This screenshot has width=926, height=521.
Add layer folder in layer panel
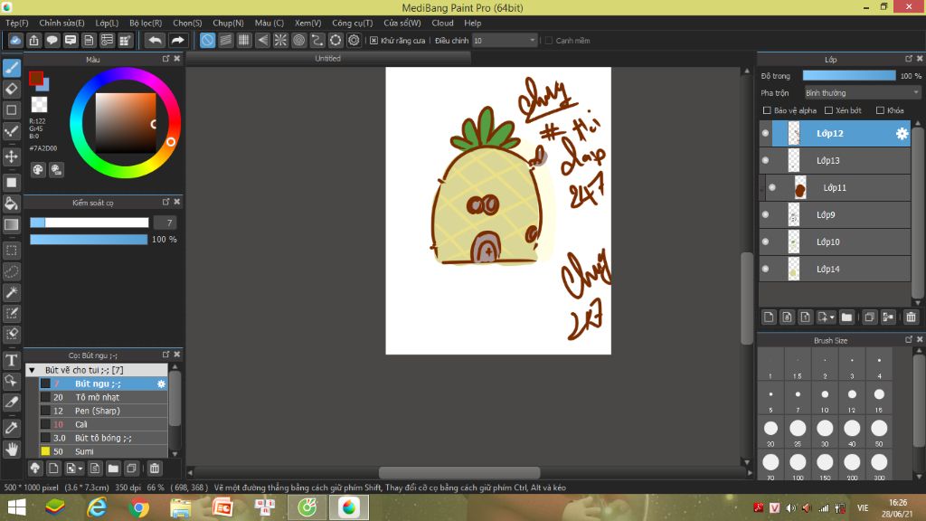(x=846, y=317)
